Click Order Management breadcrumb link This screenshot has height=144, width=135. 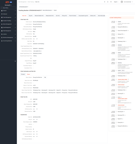[x=22, y=2]
